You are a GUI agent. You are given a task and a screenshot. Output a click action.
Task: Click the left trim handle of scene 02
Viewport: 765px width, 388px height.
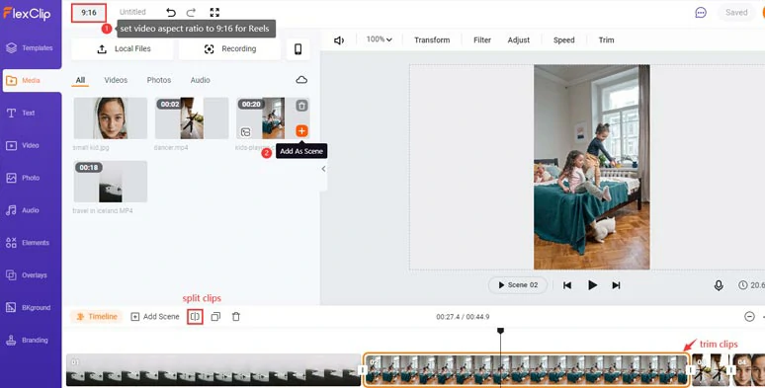pyautogui.click(x=363, y=370)
